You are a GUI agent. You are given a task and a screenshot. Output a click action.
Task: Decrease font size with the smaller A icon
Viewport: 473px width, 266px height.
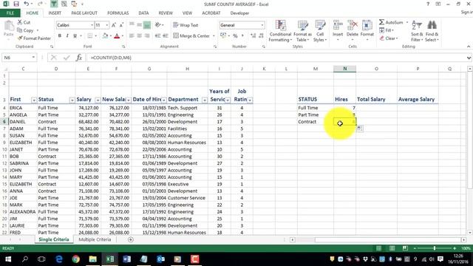[121, 25]
